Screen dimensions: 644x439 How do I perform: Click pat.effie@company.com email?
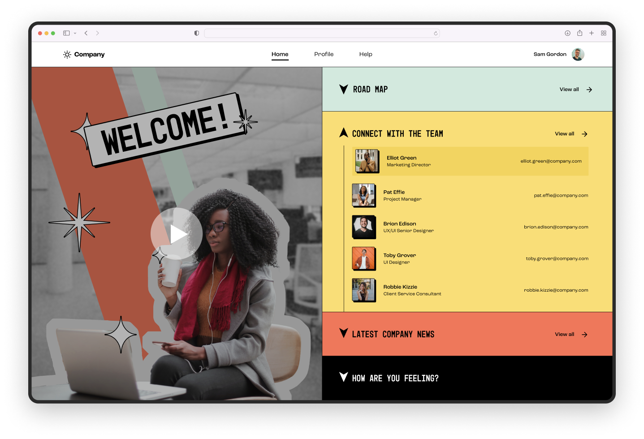click(x=561, y=195)
